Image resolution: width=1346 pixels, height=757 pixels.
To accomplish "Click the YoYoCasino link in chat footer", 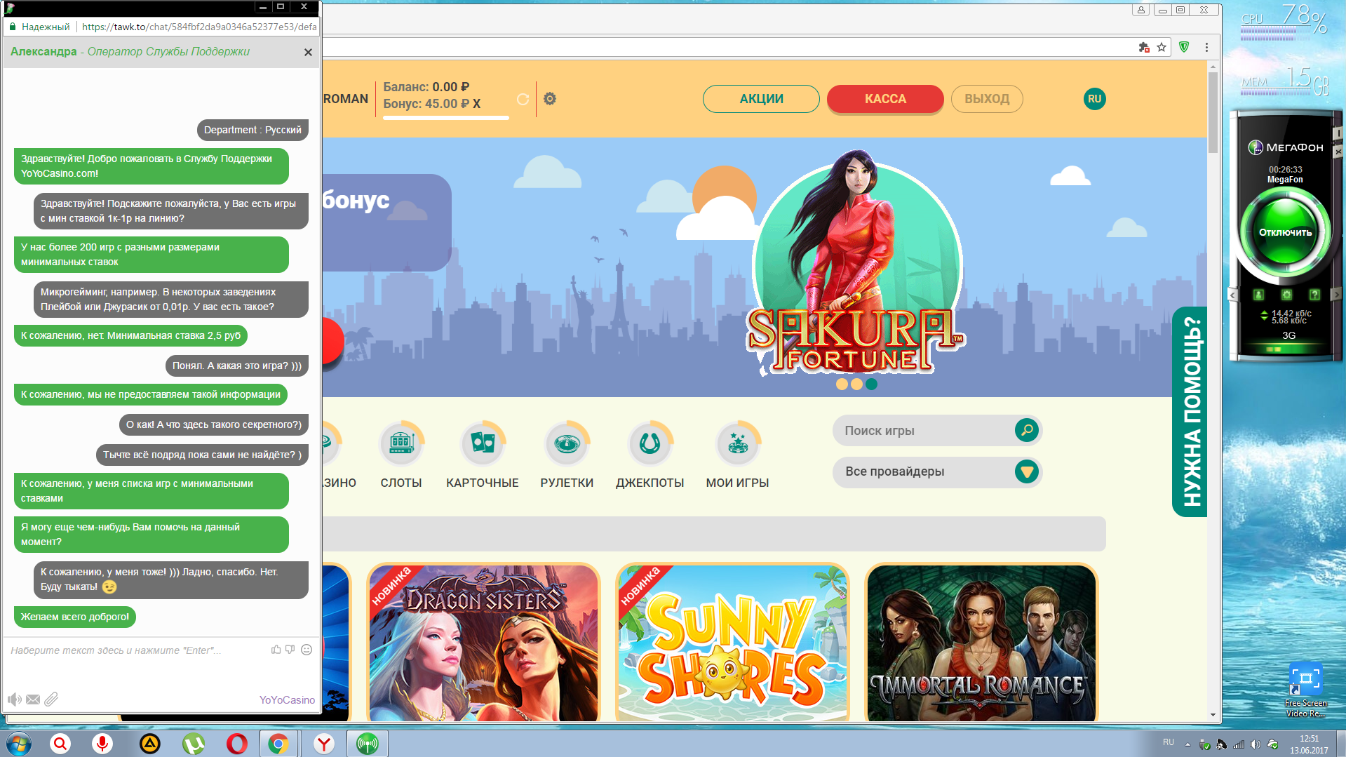I will (x=287, y=700).
